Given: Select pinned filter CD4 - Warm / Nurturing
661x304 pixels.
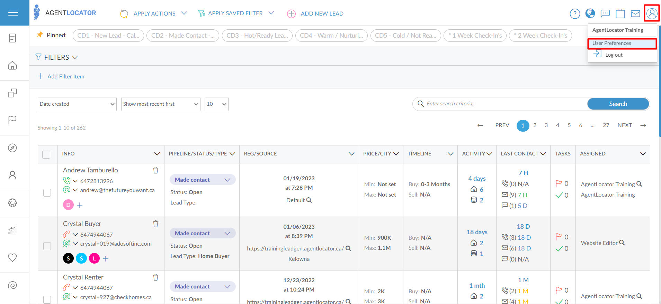Looking at the screenshot, I should tap(331, 36).
